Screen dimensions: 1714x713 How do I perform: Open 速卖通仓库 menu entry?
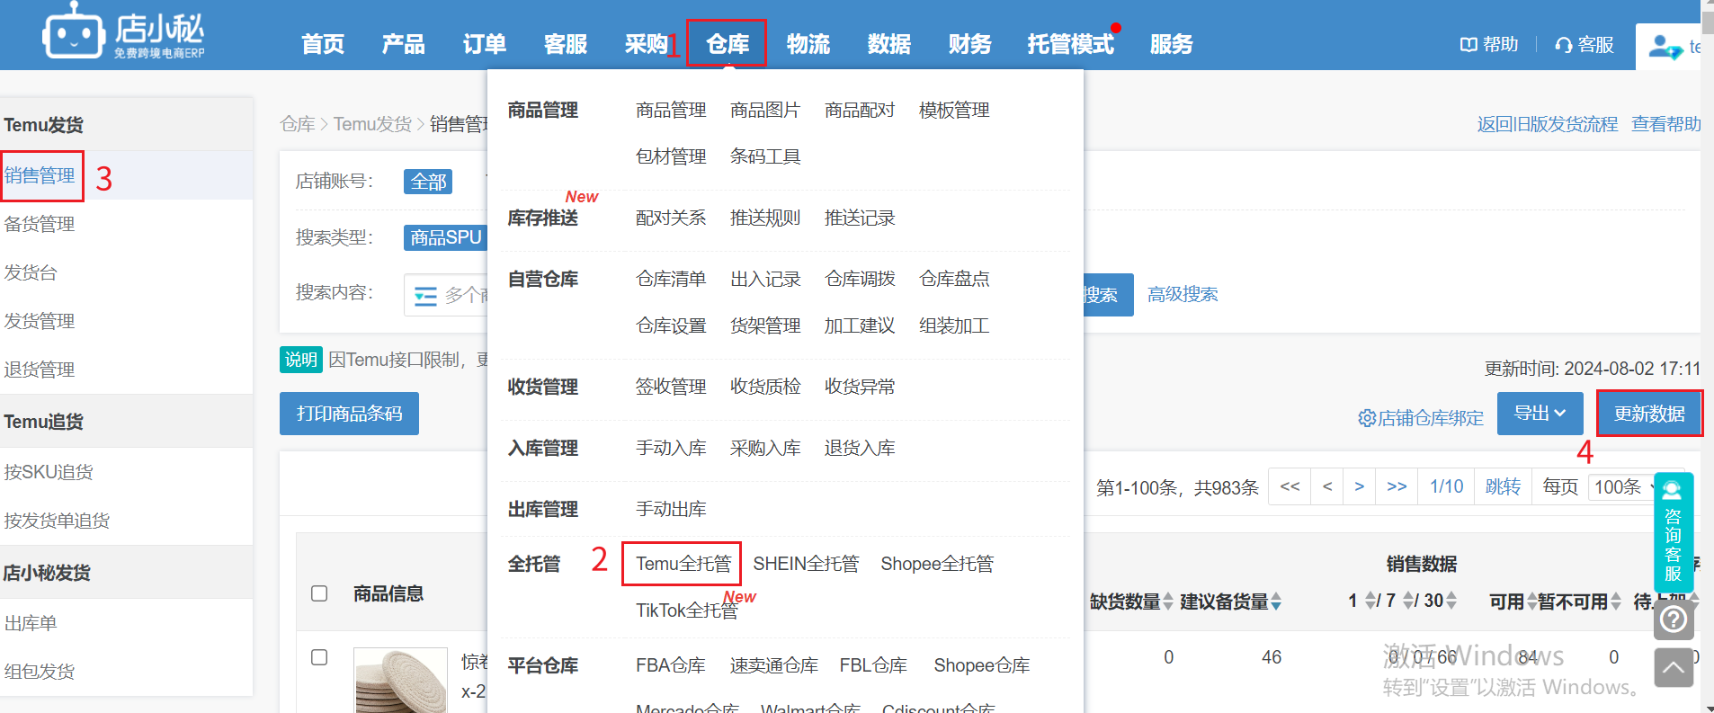[x=773, y=665]
